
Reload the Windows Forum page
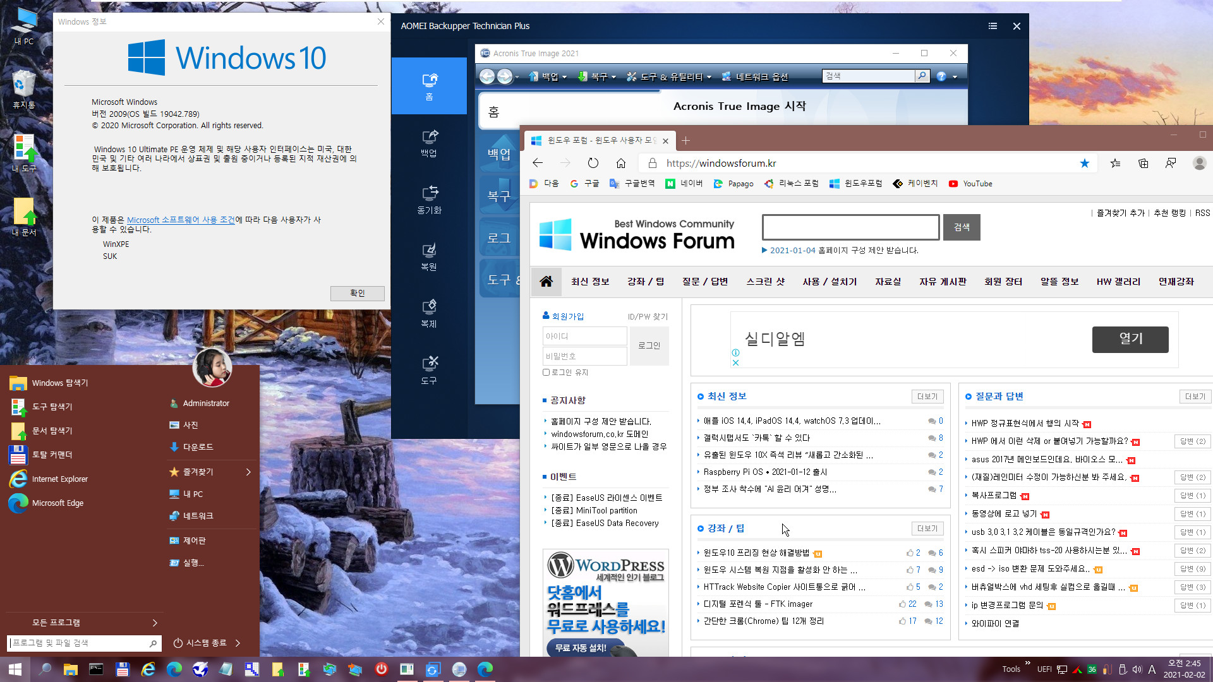coord(593,163)
